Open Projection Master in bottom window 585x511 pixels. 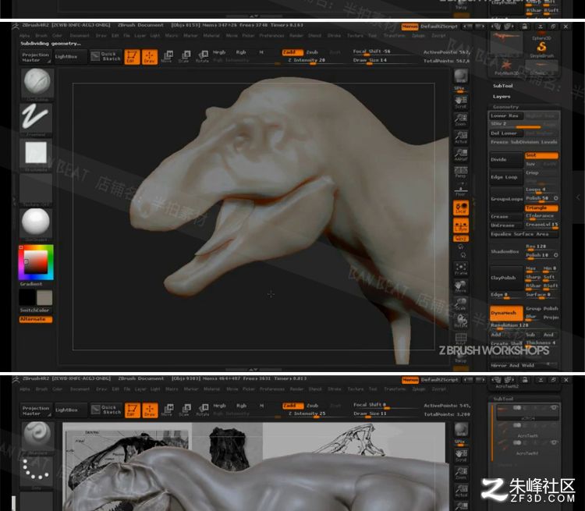click(35, 410)
